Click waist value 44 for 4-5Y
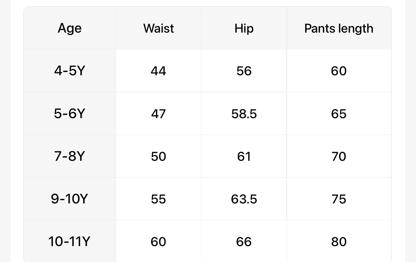The width and height of the screenshot is (416, 262). (158, 71)
